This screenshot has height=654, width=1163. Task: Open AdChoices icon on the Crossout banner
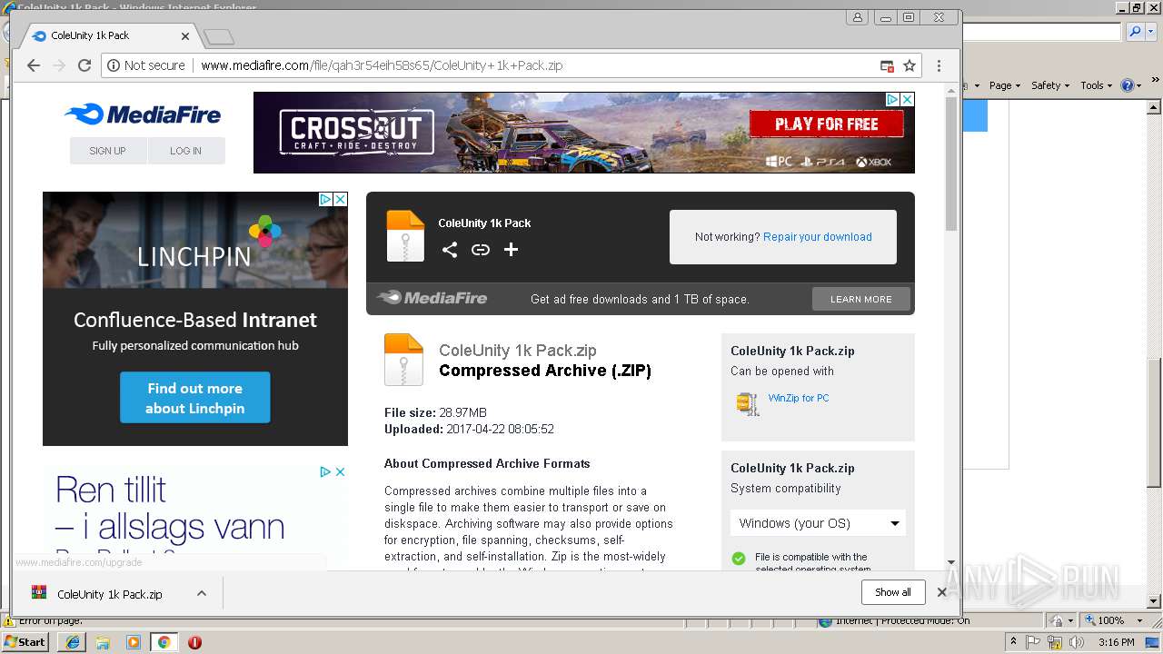coord(892,99)
